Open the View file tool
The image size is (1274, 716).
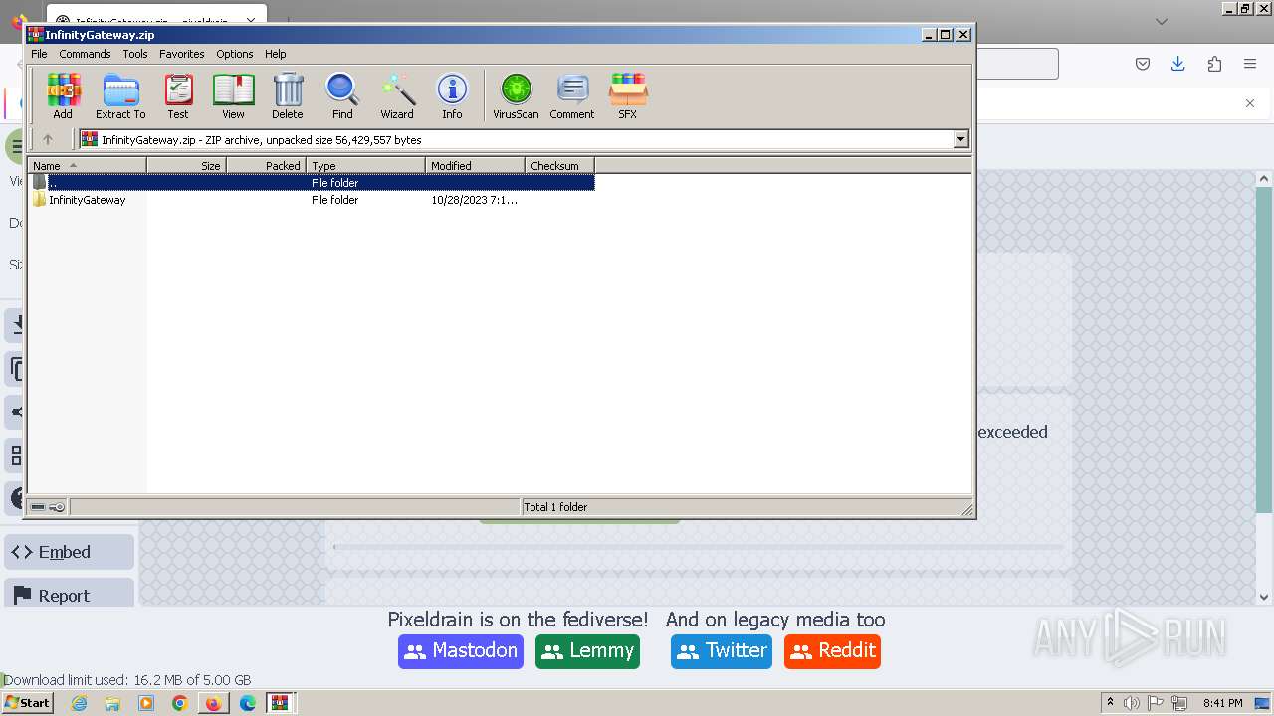233,96
